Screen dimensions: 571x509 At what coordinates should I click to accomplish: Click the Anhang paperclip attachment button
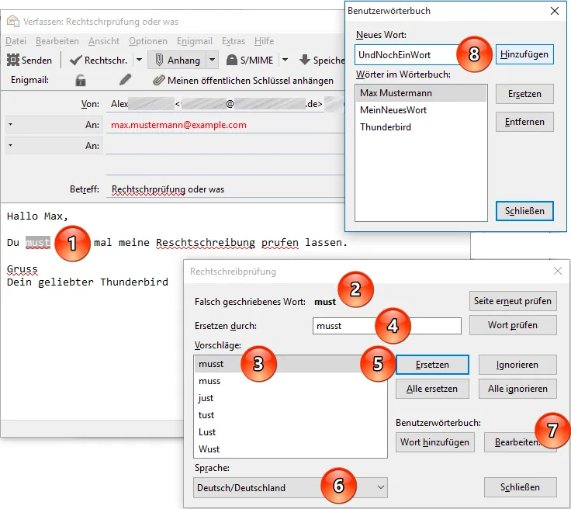pos(178,60)
